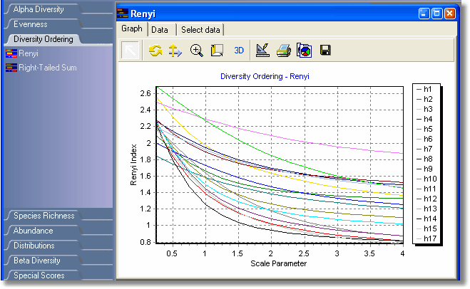Print the Renyi graph
This screenshot has width=470, height=289.
click(x=283, y=51)
